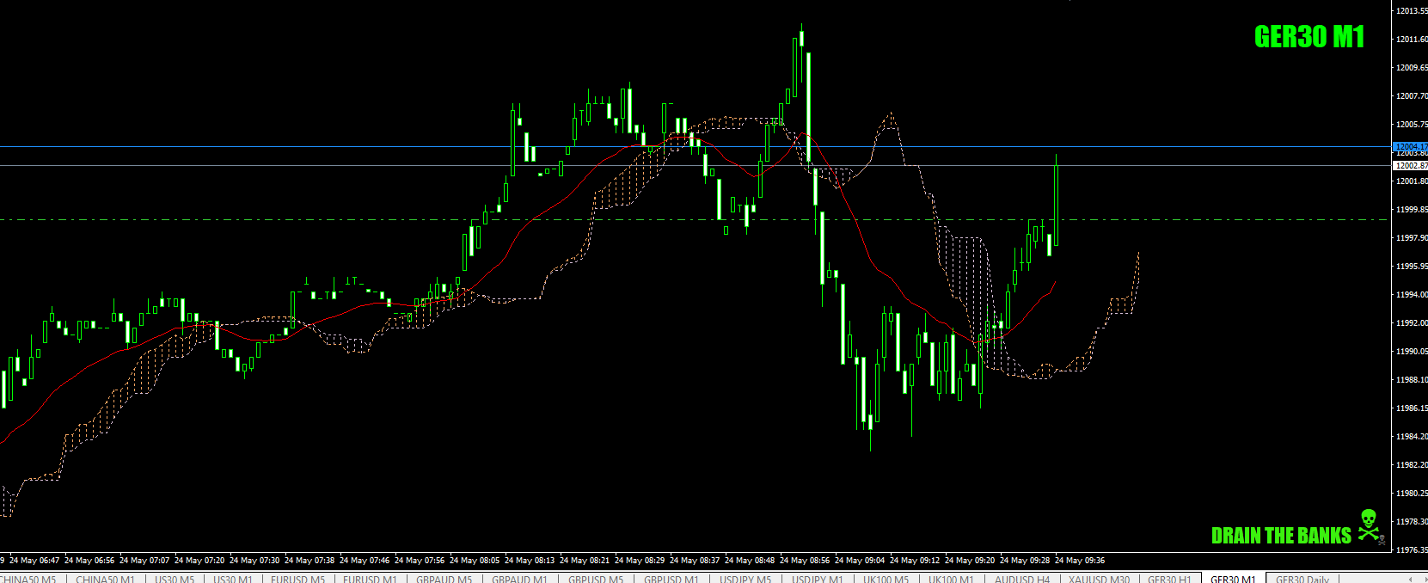Select the USDJPY M5 chart tab

[745, 579]
